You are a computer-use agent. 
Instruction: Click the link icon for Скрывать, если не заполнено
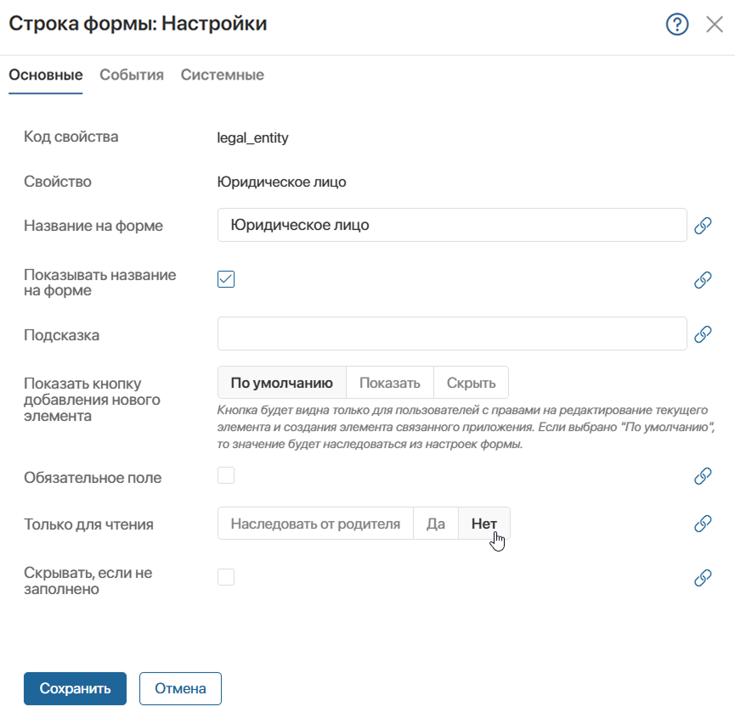click(x=703, y=578)
